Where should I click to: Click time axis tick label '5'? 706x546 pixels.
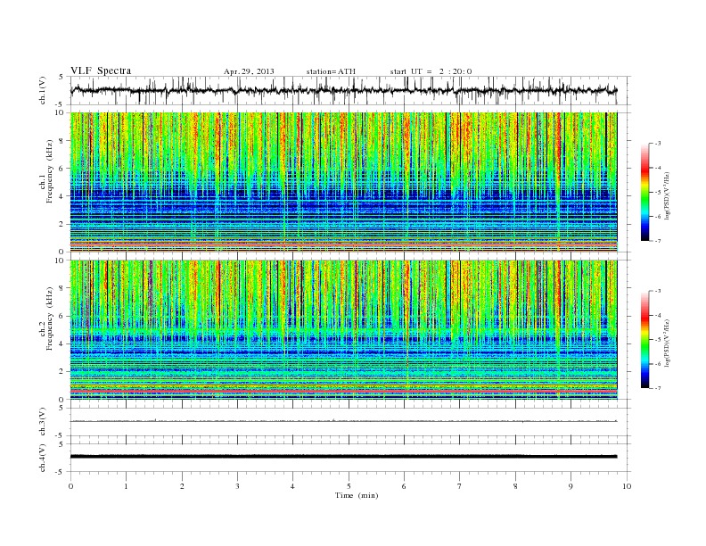coord(349,486)
